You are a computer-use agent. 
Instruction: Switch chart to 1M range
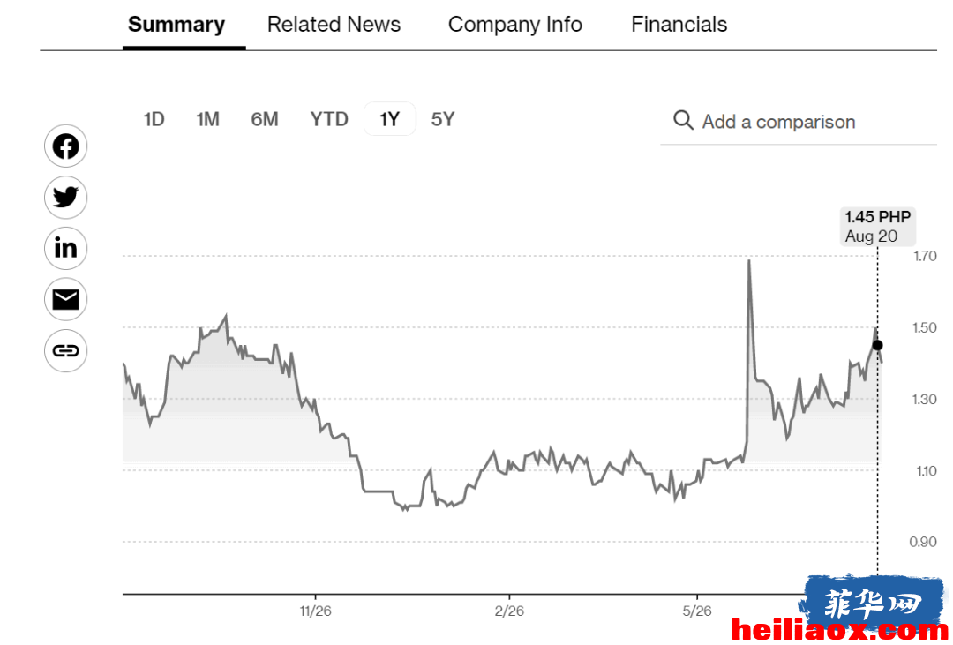pos(207,119)
